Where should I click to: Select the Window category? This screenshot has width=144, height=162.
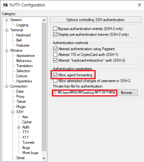pos(16,50)
